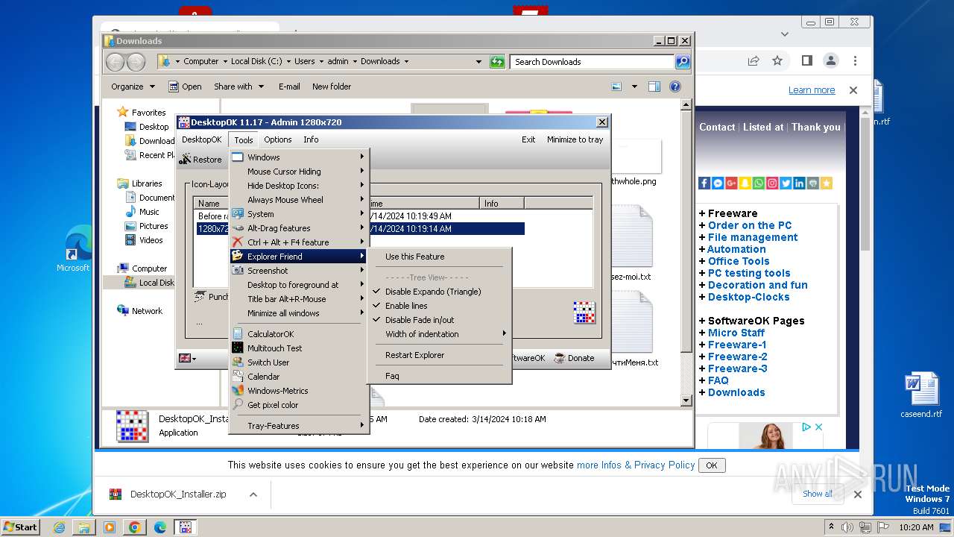
Task: Click the Chrome bookmark star icon
Action: click(777, 60)
